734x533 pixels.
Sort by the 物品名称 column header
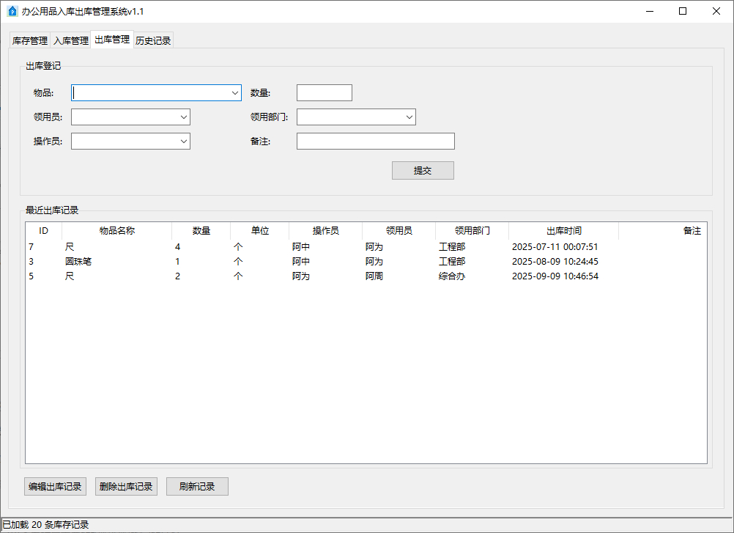(x=117, y=231)
